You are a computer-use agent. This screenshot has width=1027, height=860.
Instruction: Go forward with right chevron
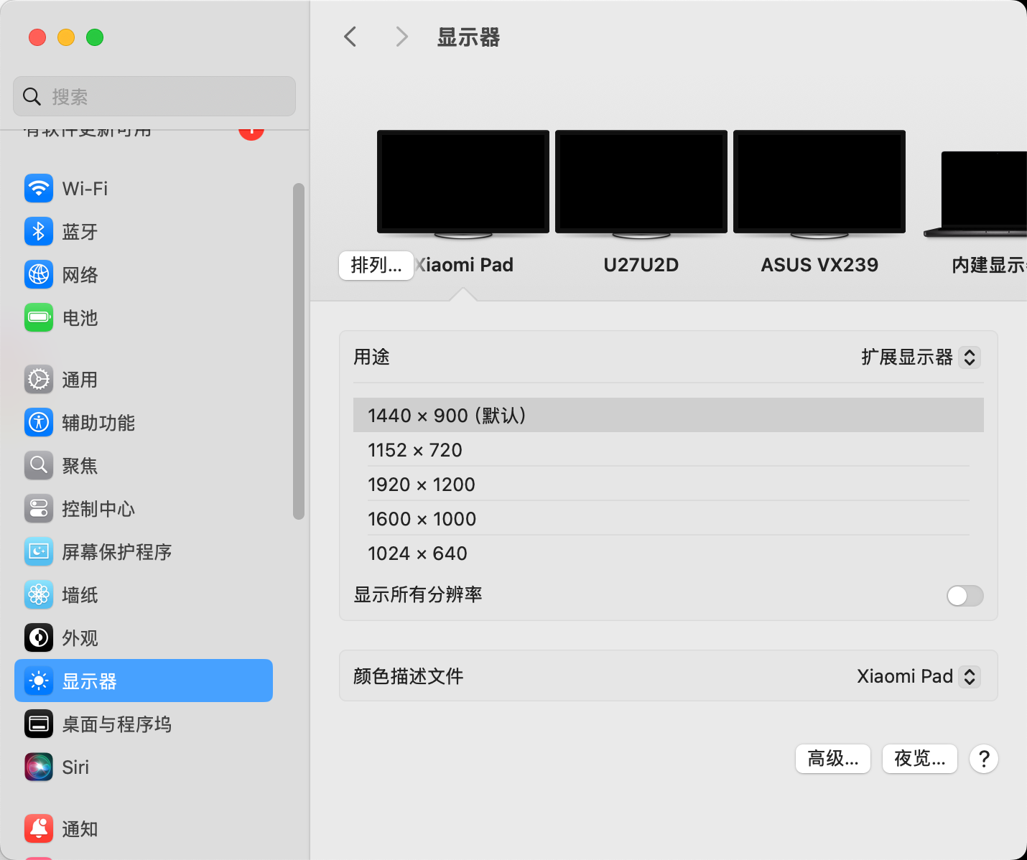pyautogui.click(x=402, y=37)
